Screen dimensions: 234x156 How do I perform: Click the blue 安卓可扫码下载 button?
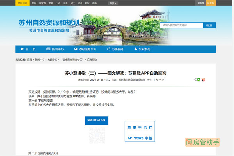pyautogui.click(x=97, y=121)
